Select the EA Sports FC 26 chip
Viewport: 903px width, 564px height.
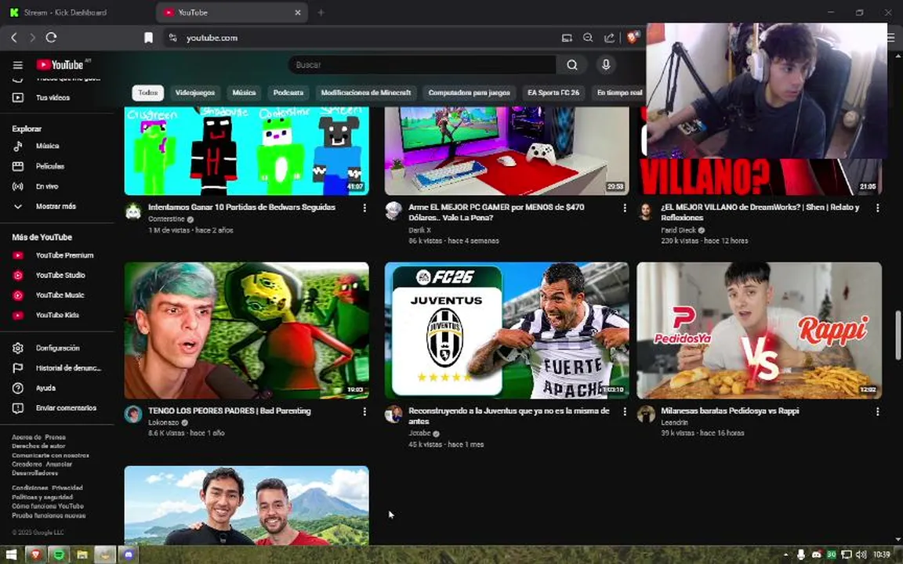point(553,92)
